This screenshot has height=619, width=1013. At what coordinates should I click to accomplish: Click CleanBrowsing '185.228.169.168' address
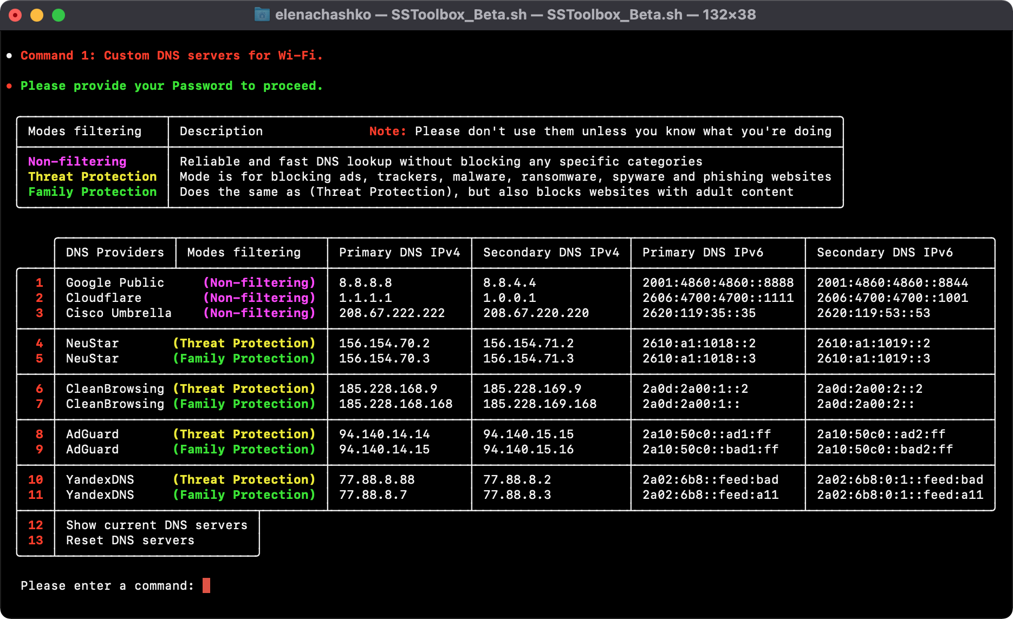click(x=540, y=404)
